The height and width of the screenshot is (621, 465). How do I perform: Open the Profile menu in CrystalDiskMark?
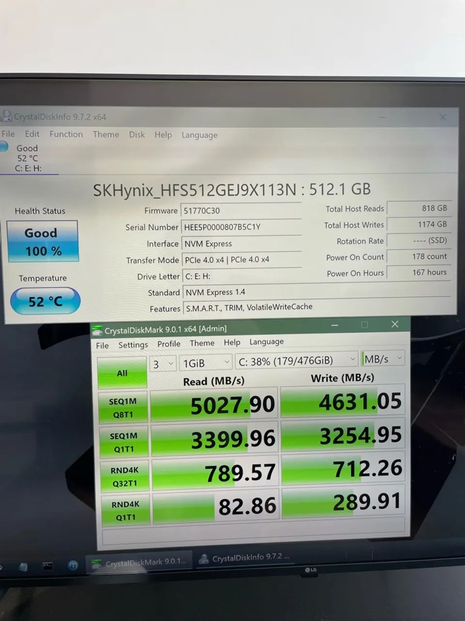169,343
